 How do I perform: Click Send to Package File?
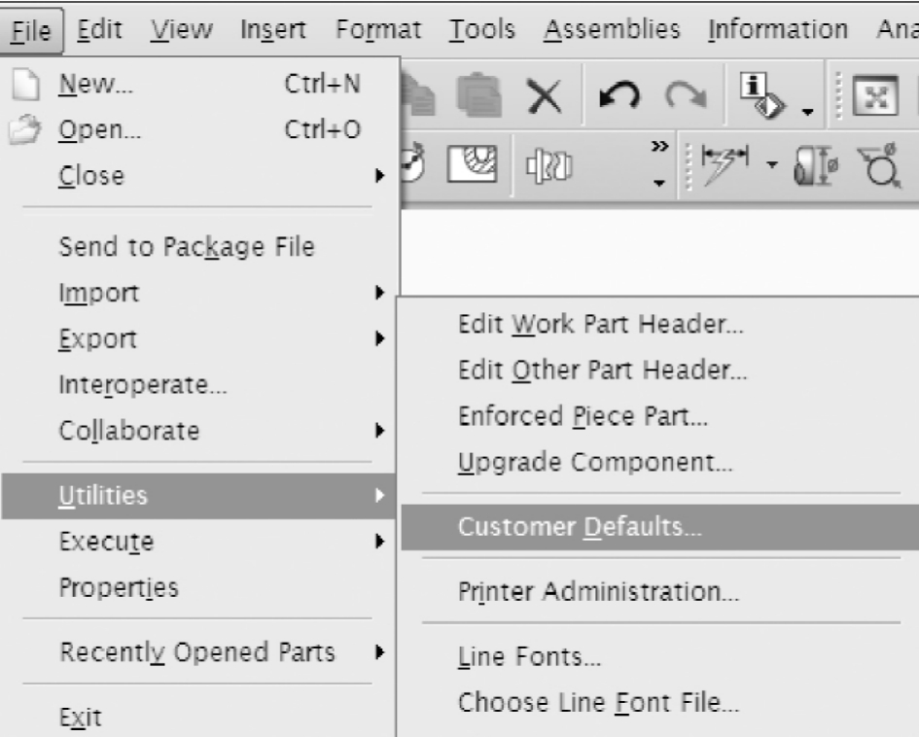pyautogui.click(x=187, y=247)
